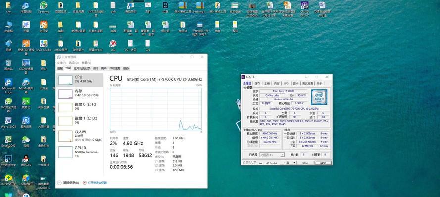Click 工具 button in CPU-Z

click(286, 163)
